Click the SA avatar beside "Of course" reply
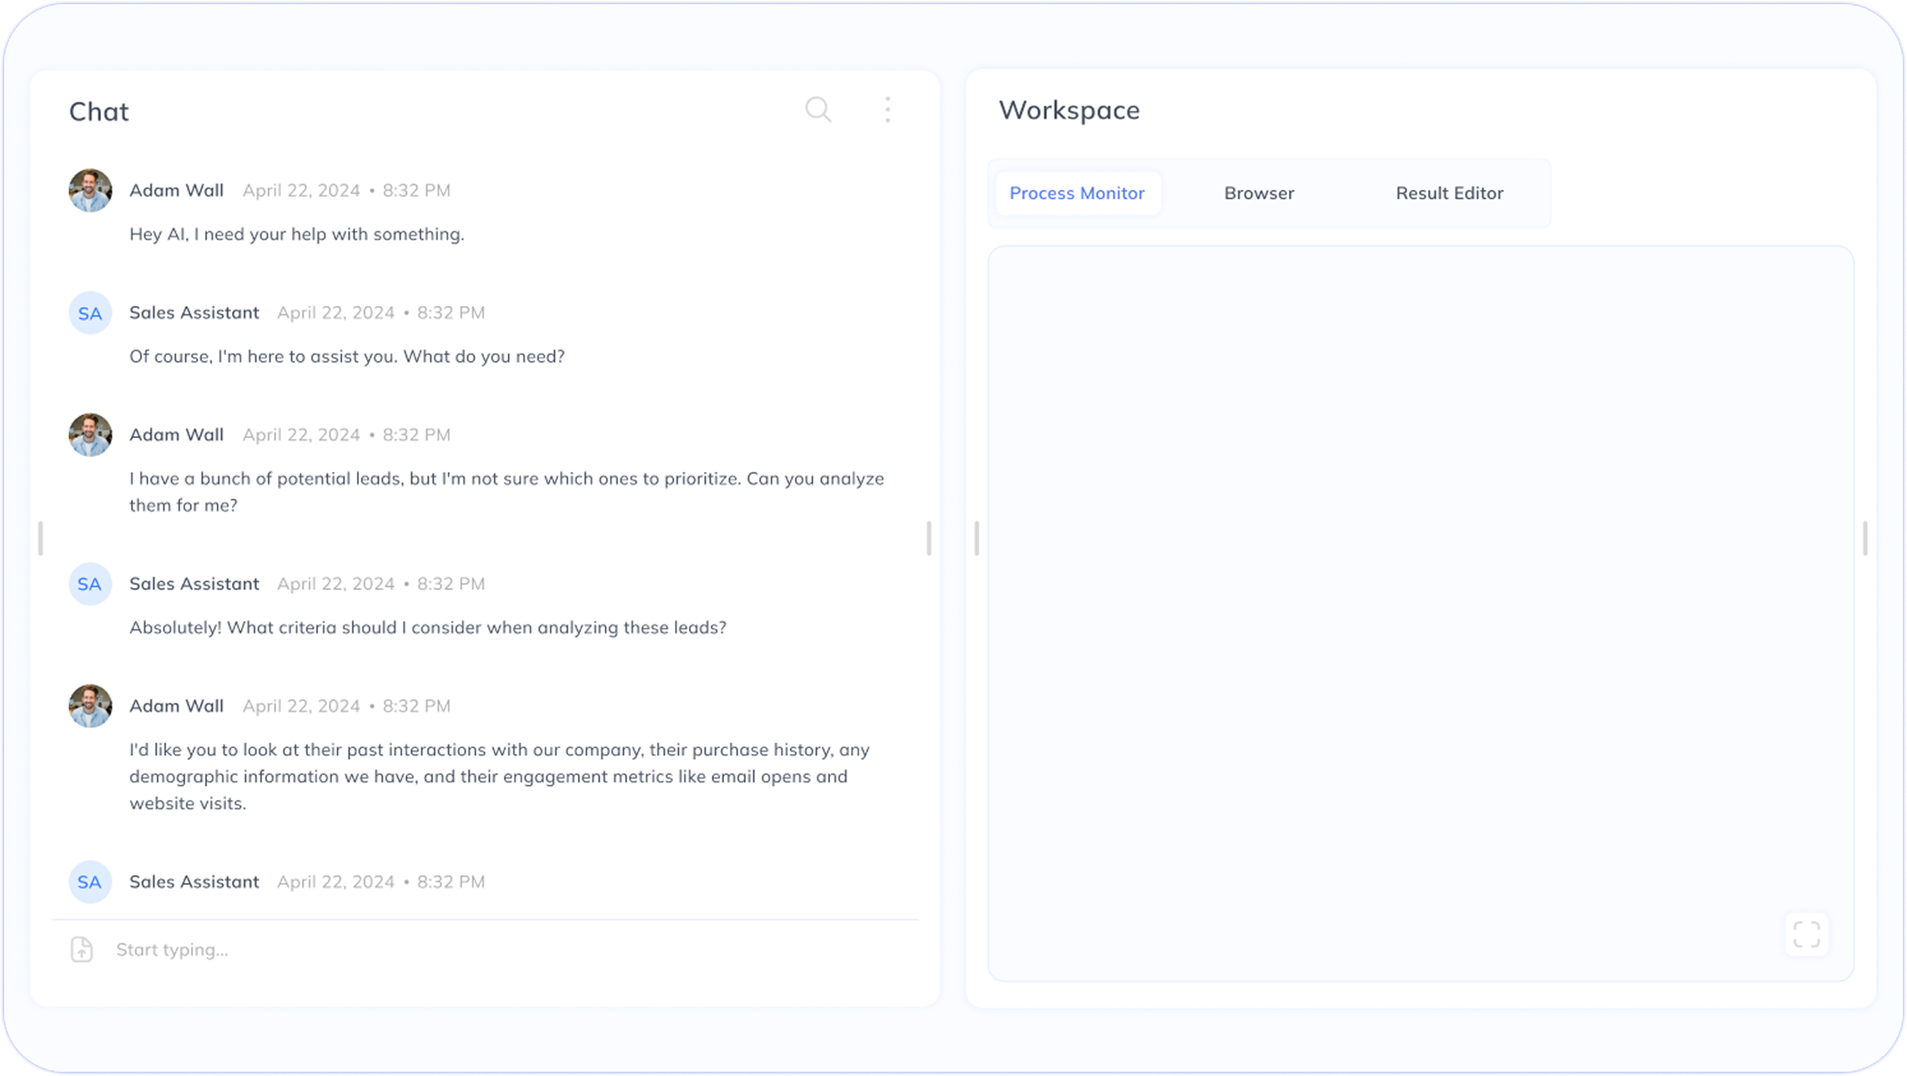This screenshot has height=1076, width=1907. pos(90,313)
